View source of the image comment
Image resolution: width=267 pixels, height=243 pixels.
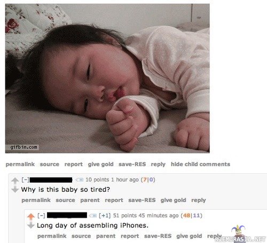[x=50, y=164]
